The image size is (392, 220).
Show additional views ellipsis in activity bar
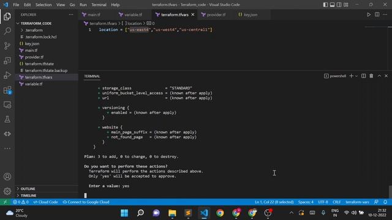click(7, 148)
